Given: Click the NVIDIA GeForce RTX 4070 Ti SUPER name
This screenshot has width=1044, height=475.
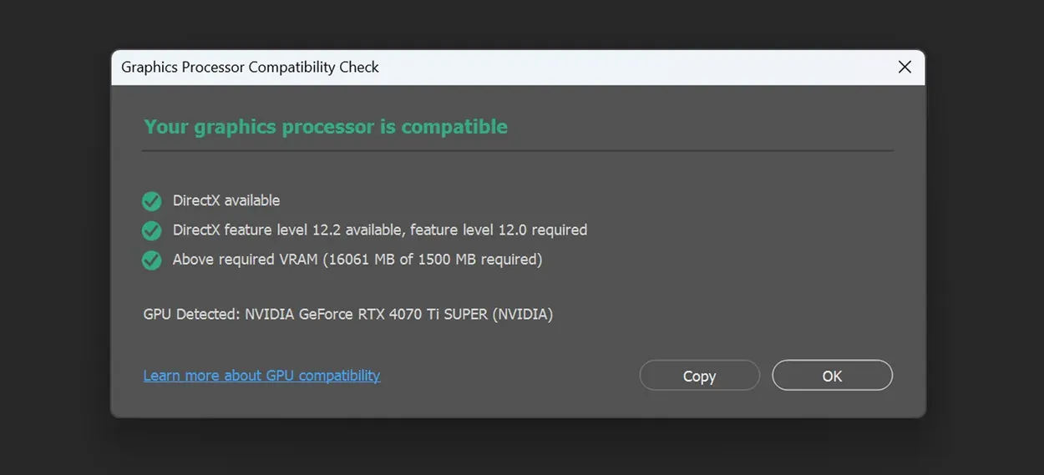Looking at the screenshot, I should pos(367,315).
